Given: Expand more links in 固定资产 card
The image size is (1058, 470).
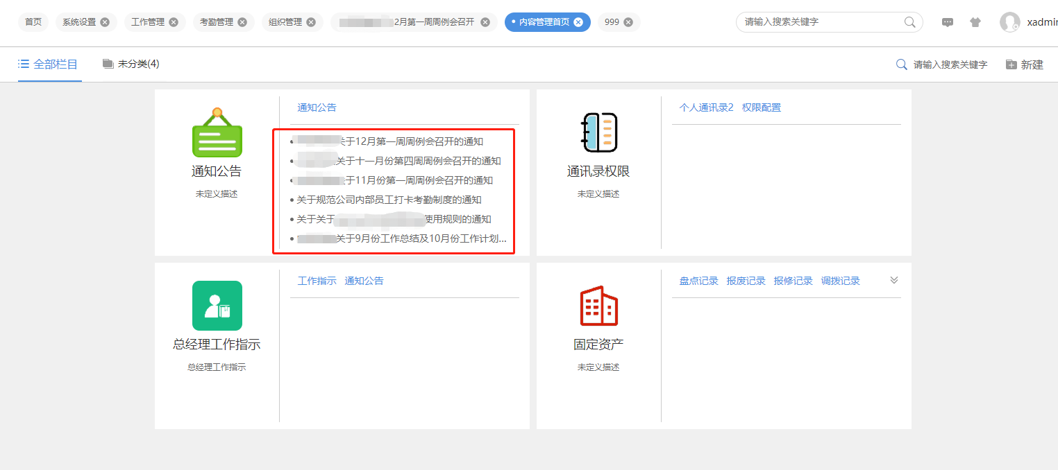Looking at the screenshot, I should pyautogui.click(x=893, y=280).
